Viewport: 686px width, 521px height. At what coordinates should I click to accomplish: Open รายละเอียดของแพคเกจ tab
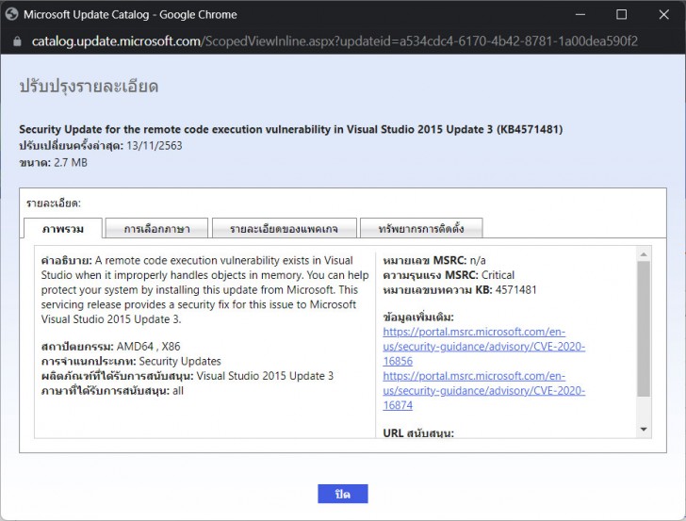pos(284,228)
